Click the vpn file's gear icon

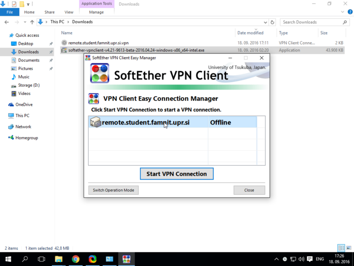coord(64,43)
